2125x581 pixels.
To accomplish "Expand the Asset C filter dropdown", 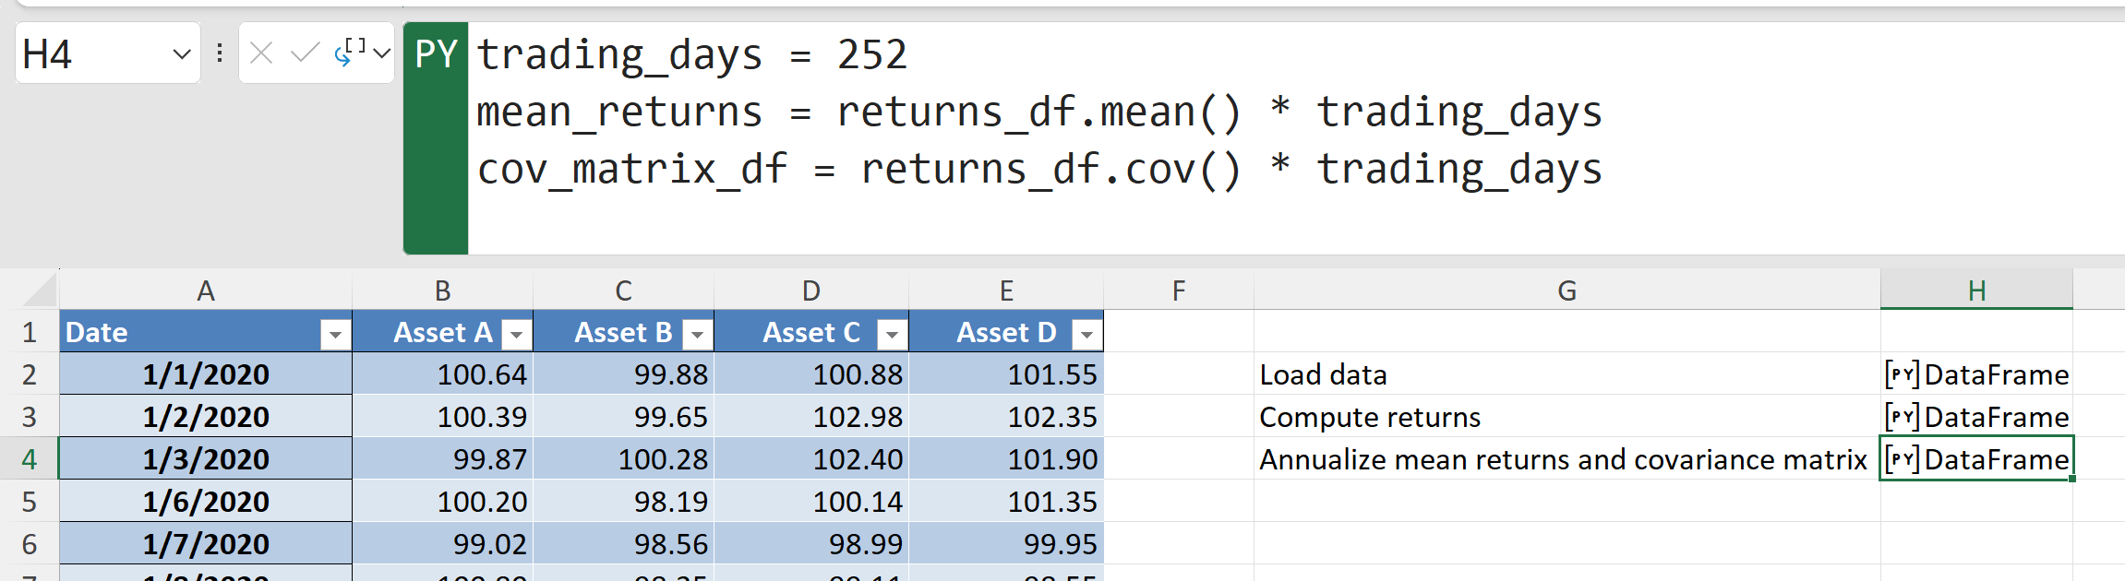I will click(x=892, y=334).
